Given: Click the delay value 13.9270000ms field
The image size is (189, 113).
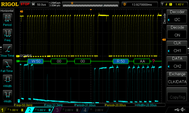Looking at the screenshot, I should [142, 5].
